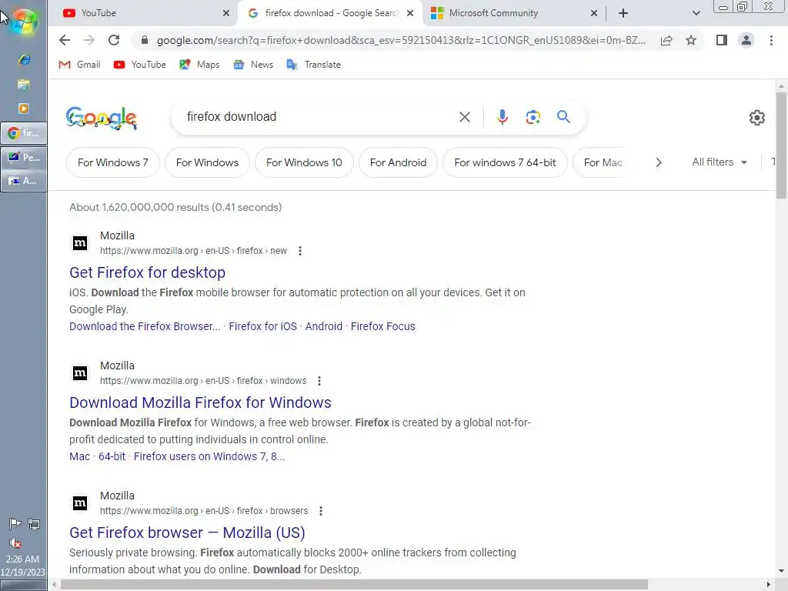
Task: Start voice search with the microphone icon
Action: pyautogui.click(x=502, y=117)
